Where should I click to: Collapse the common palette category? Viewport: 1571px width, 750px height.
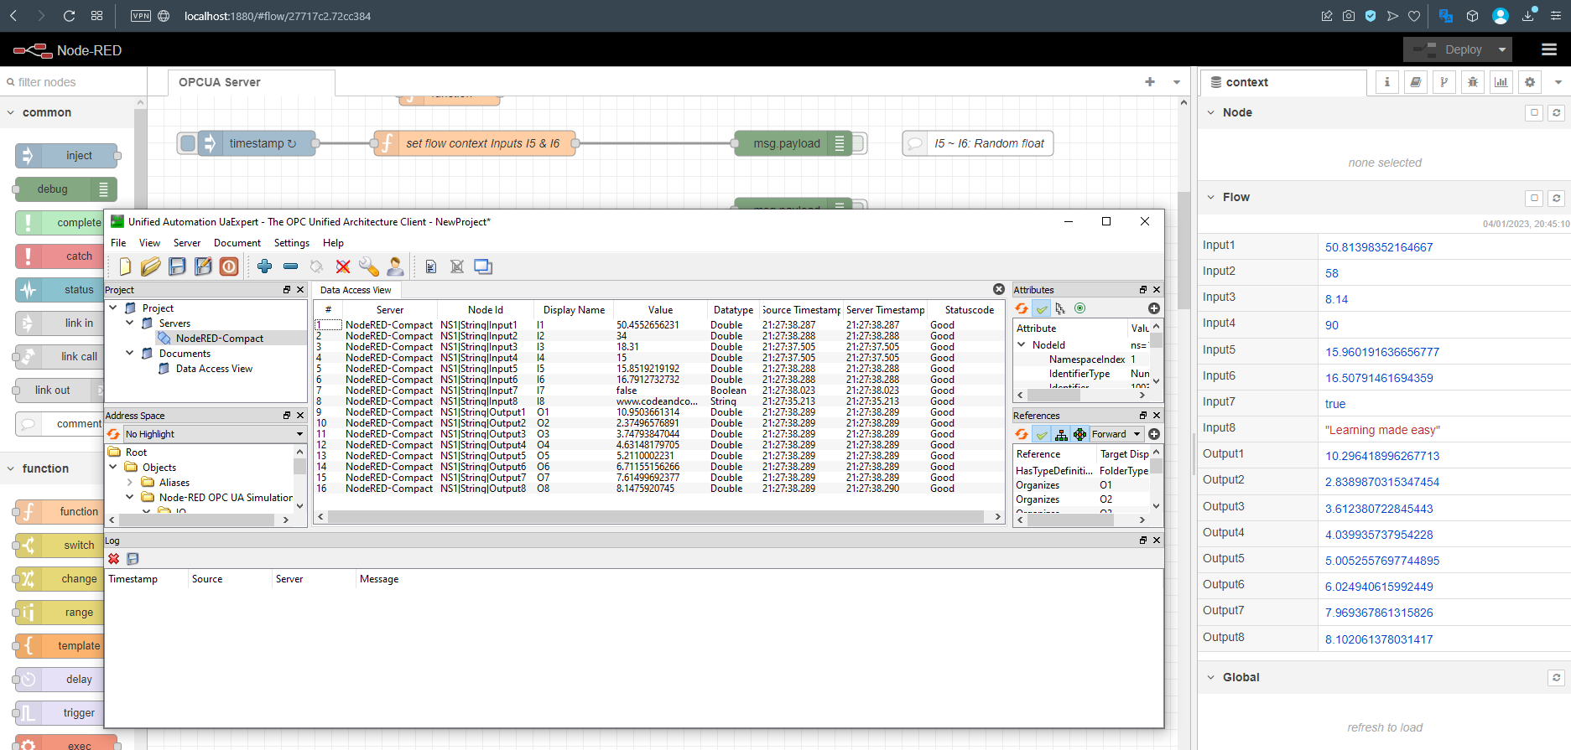[11, 112]
